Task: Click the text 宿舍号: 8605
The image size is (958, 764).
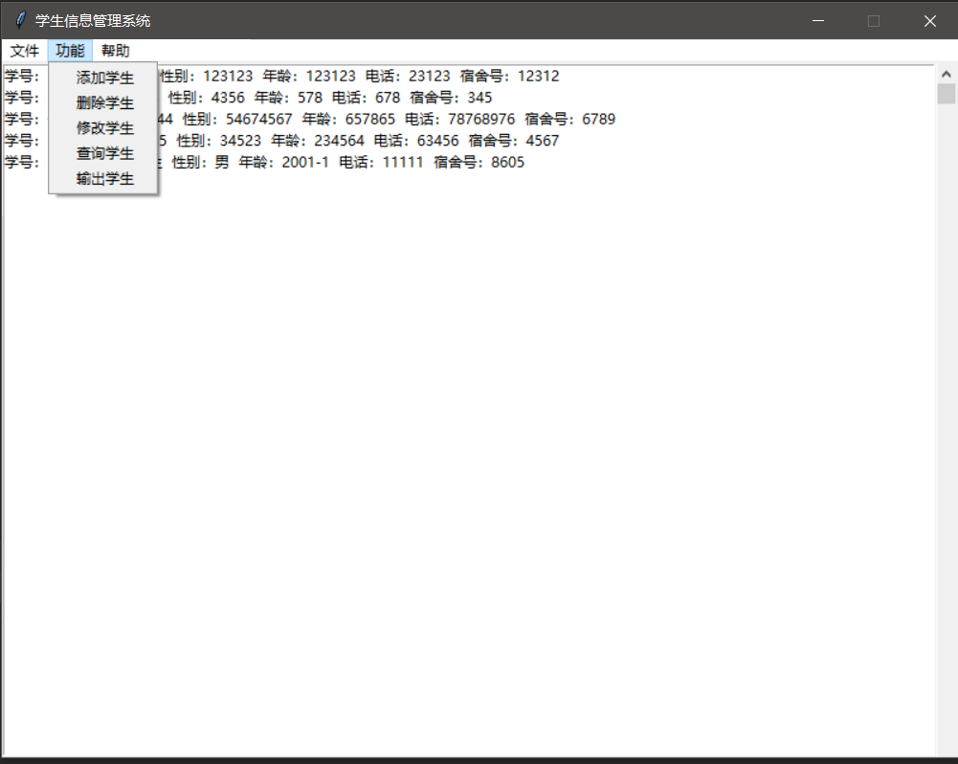Action: [479, 162]
